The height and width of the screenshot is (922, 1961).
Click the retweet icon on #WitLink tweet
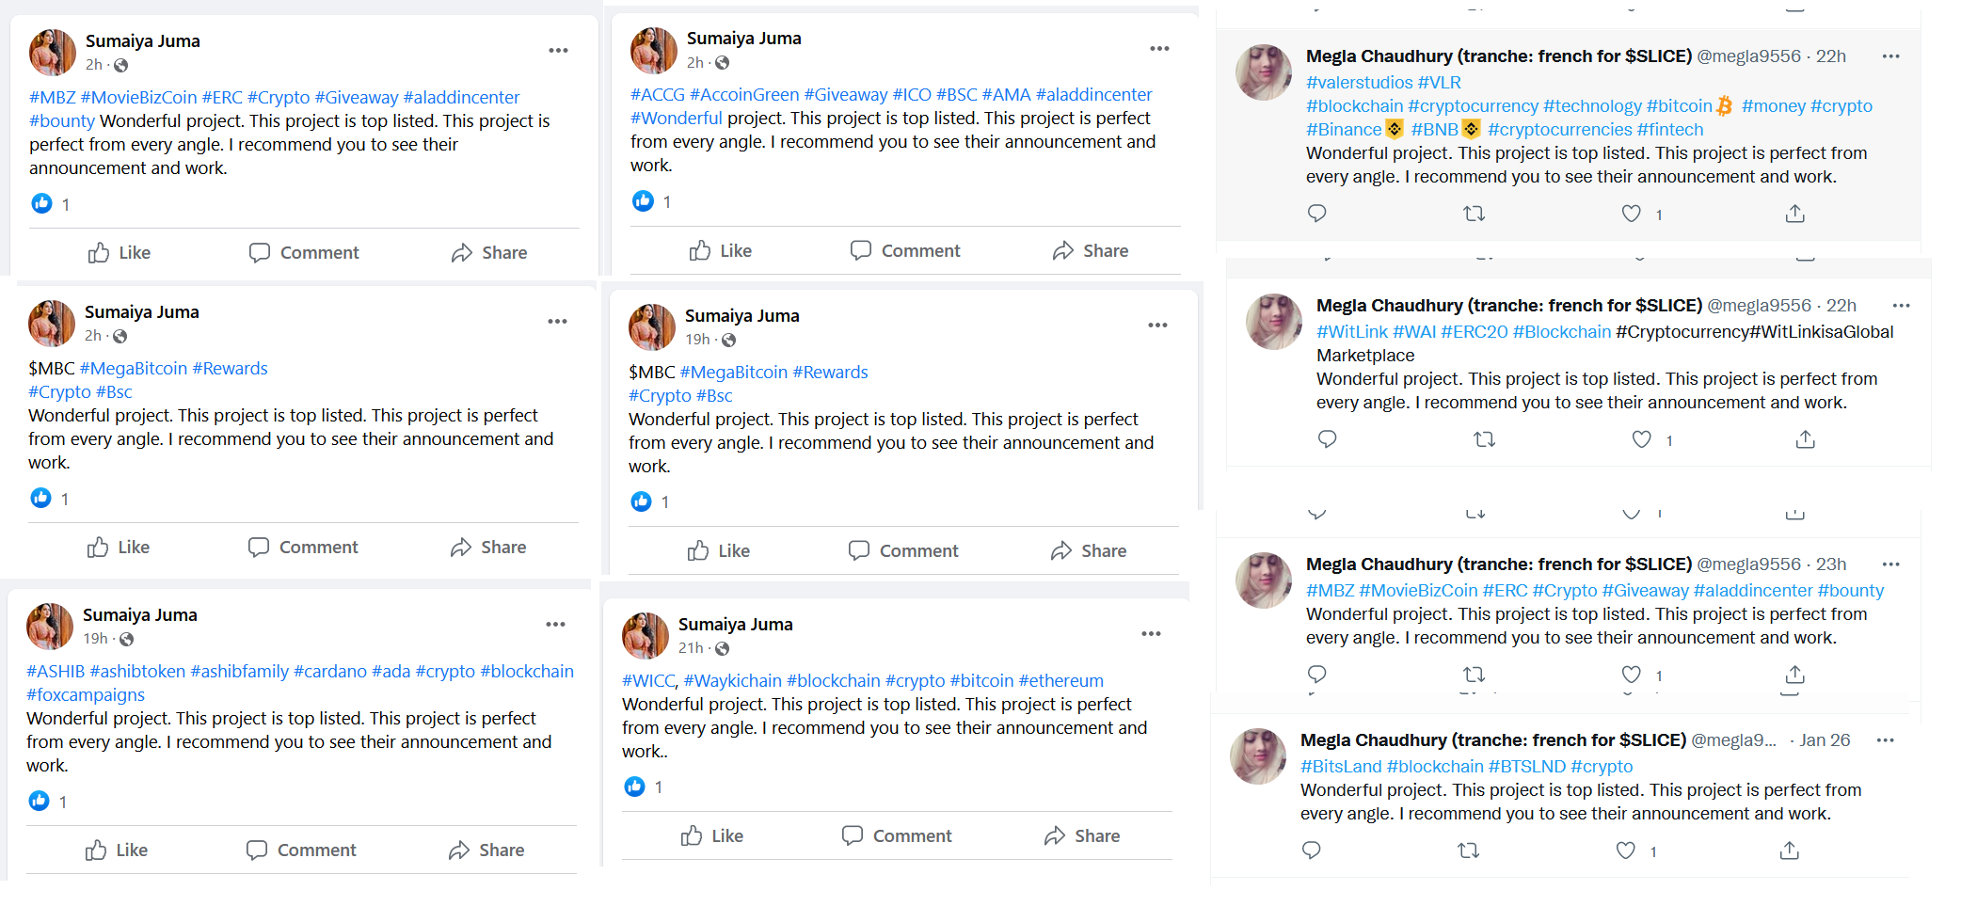1485,439
